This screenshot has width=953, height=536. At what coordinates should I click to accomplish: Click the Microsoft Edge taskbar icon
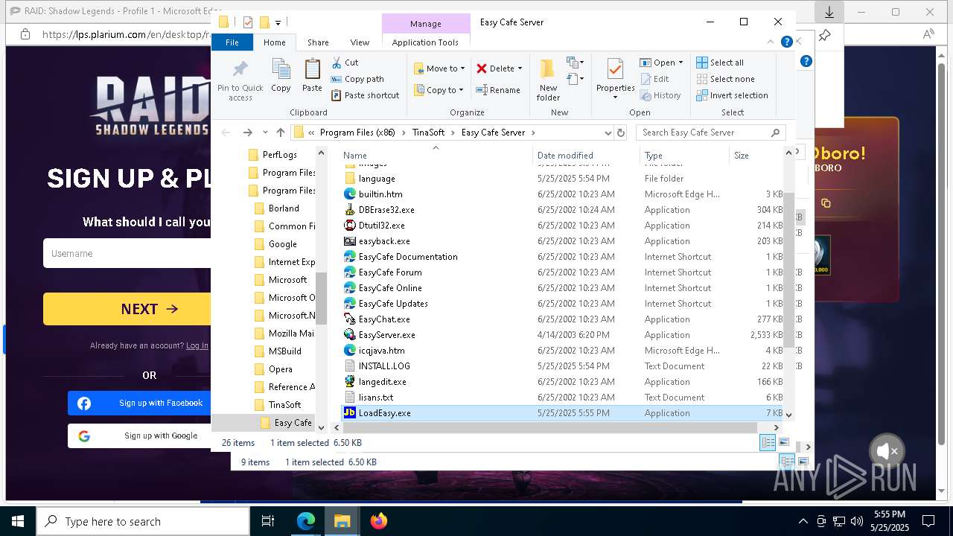pos(306,521)
